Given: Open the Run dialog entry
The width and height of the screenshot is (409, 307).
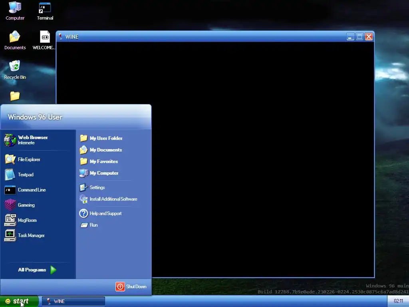Looking at the screenshot, I should point(89,225).
